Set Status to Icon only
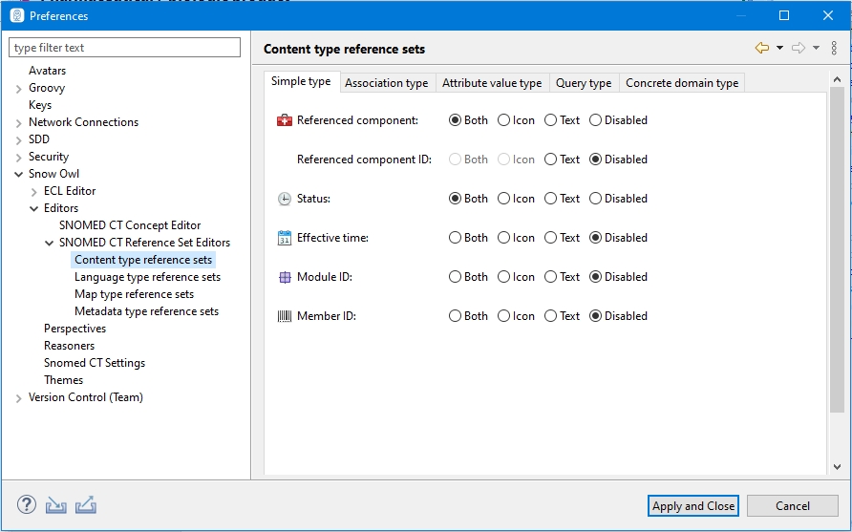 coord(504,199)
